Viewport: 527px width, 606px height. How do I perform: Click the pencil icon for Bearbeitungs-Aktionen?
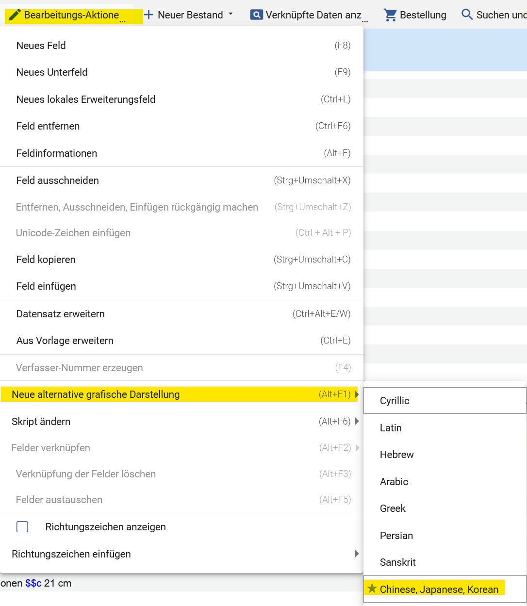pyautogui.click(x=15, y=15)
